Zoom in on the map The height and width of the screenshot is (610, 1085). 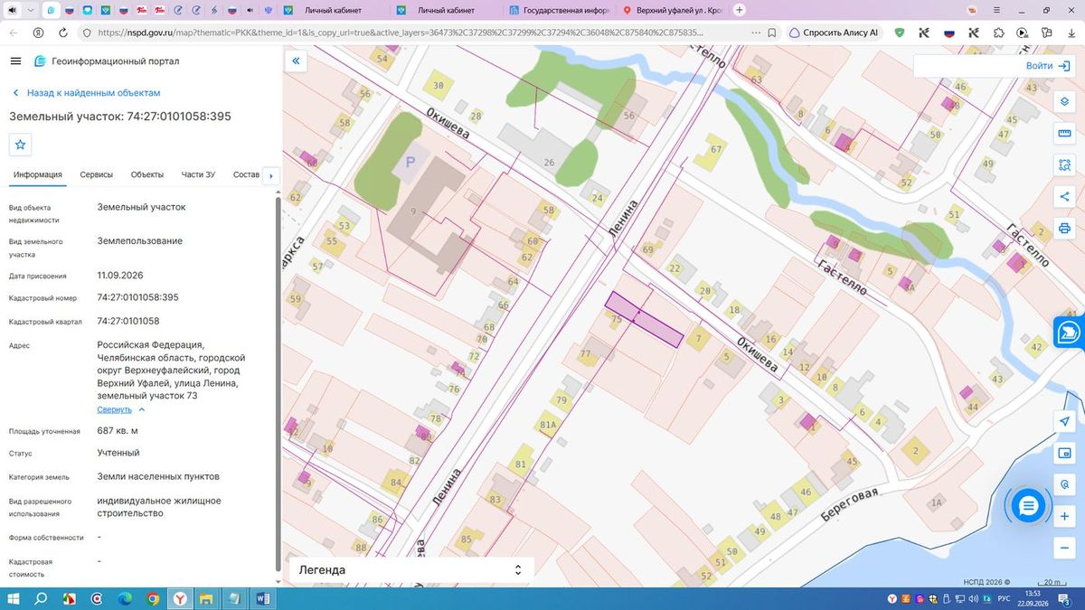(x=1064, y=516)
